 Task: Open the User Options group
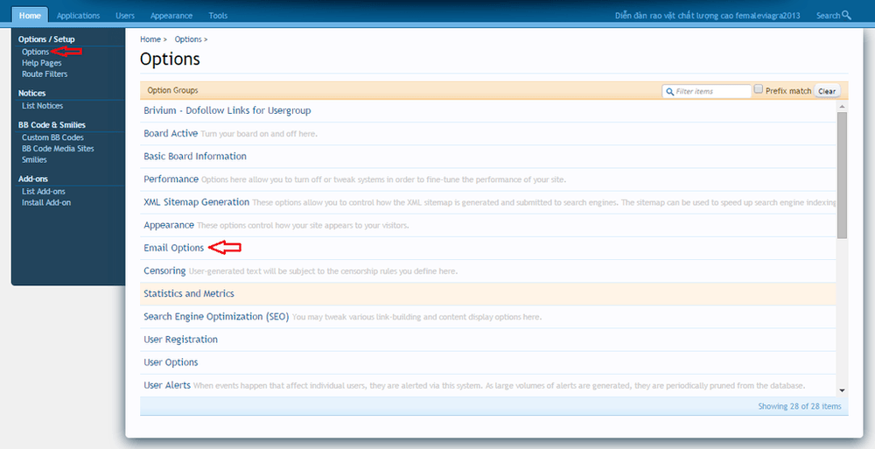[171, 362]
